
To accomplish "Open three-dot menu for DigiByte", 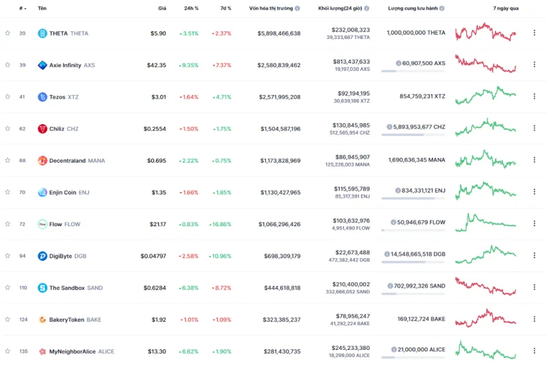I will pyautogui.click(x=534, y=256).
